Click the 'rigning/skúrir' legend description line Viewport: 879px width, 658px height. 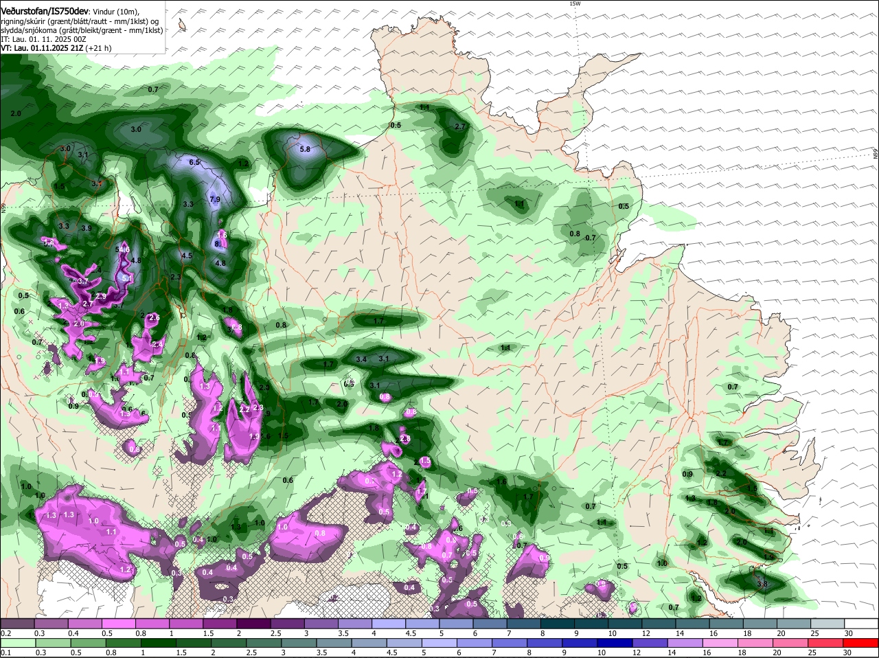point(81,21)
